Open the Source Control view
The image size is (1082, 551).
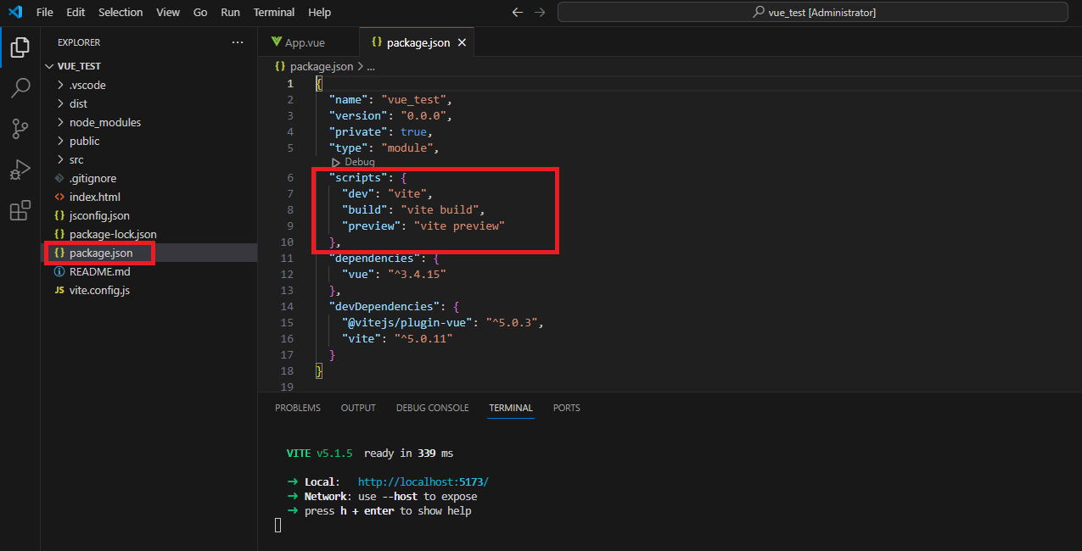coord(20,129)
